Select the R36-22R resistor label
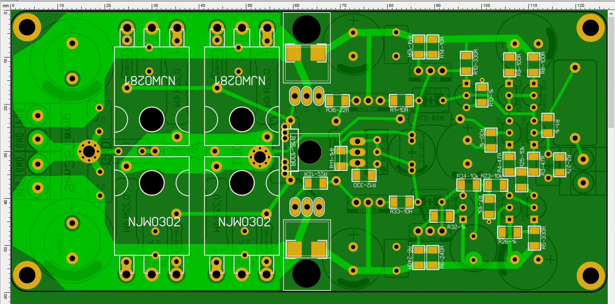 click(x=337, y=110)
